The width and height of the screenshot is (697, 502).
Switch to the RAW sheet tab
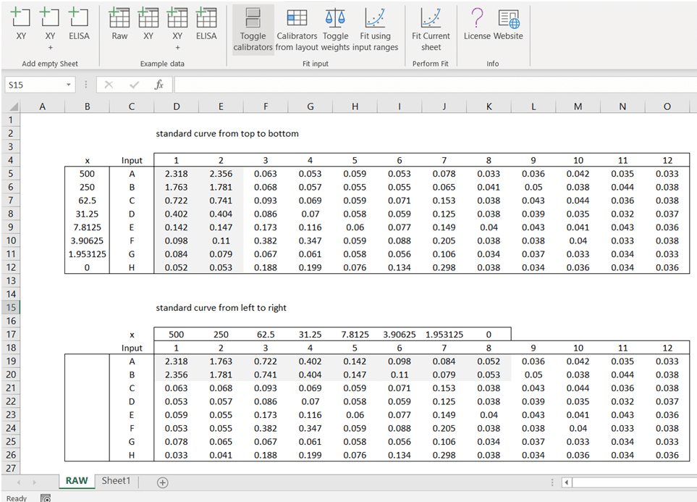pyautogui.click(x=77, y=481)
